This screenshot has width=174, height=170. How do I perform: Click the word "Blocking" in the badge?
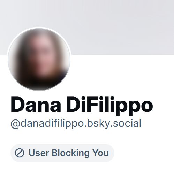coord(71,153)
